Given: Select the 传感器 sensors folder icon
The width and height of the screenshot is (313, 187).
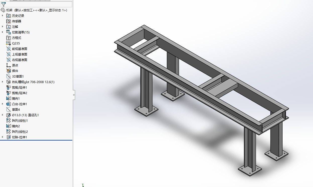Looking at the screenshot, I should (x=9, y=21).
